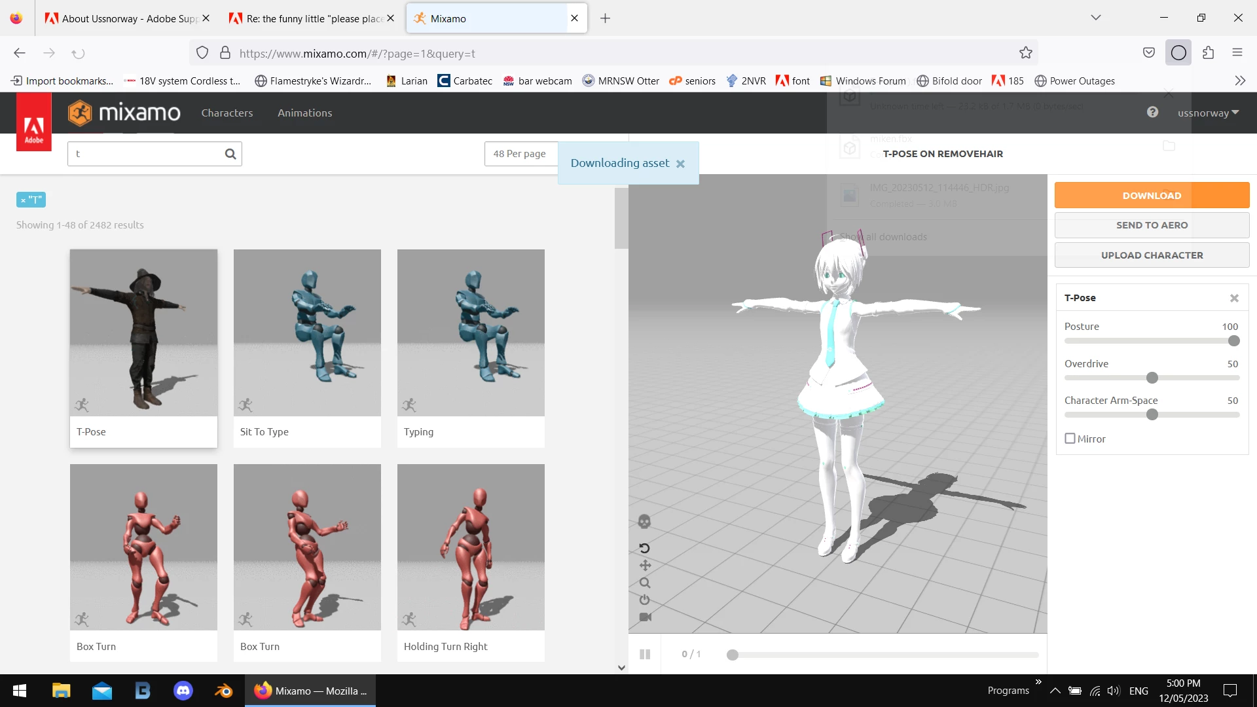This screenshot has height=707, width=1257.
Task: Open the 48 Per page dropdown
Action: coord(520,154)
